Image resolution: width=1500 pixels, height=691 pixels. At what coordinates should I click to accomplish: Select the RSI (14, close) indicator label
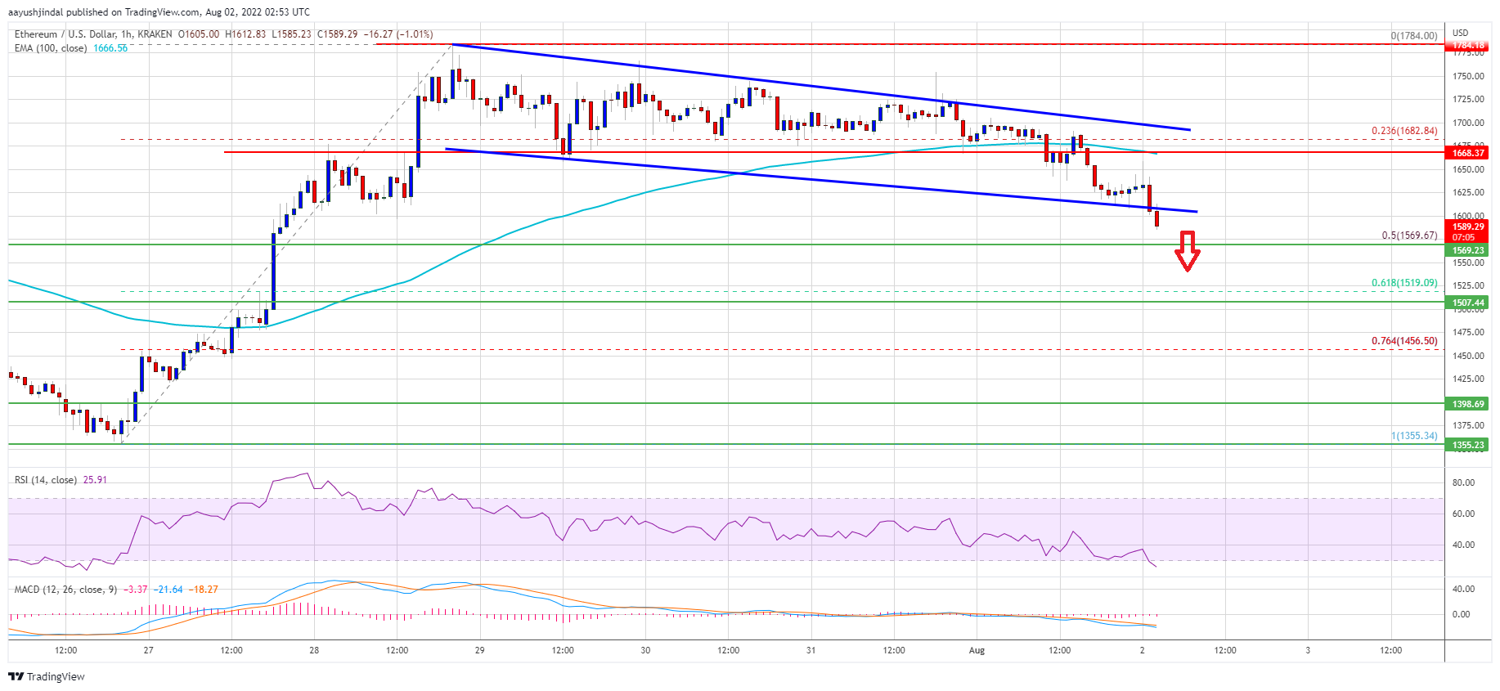46,480
